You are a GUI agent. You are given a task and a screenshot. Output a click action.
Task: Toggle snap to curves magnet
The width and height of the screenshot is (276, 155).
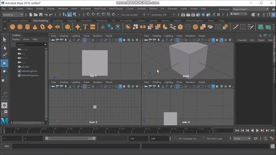click(x=93, y=15)
